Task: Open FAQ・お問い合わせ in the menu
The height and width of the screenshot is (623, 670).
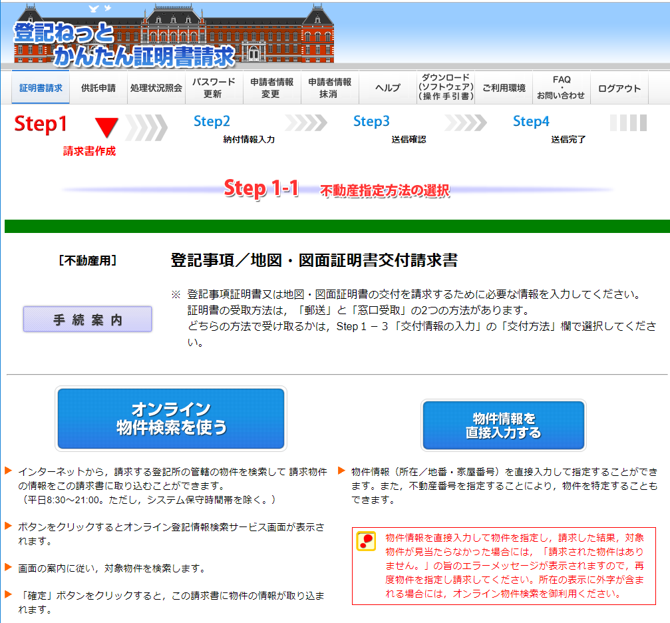Action: click(x=561, y=88)
